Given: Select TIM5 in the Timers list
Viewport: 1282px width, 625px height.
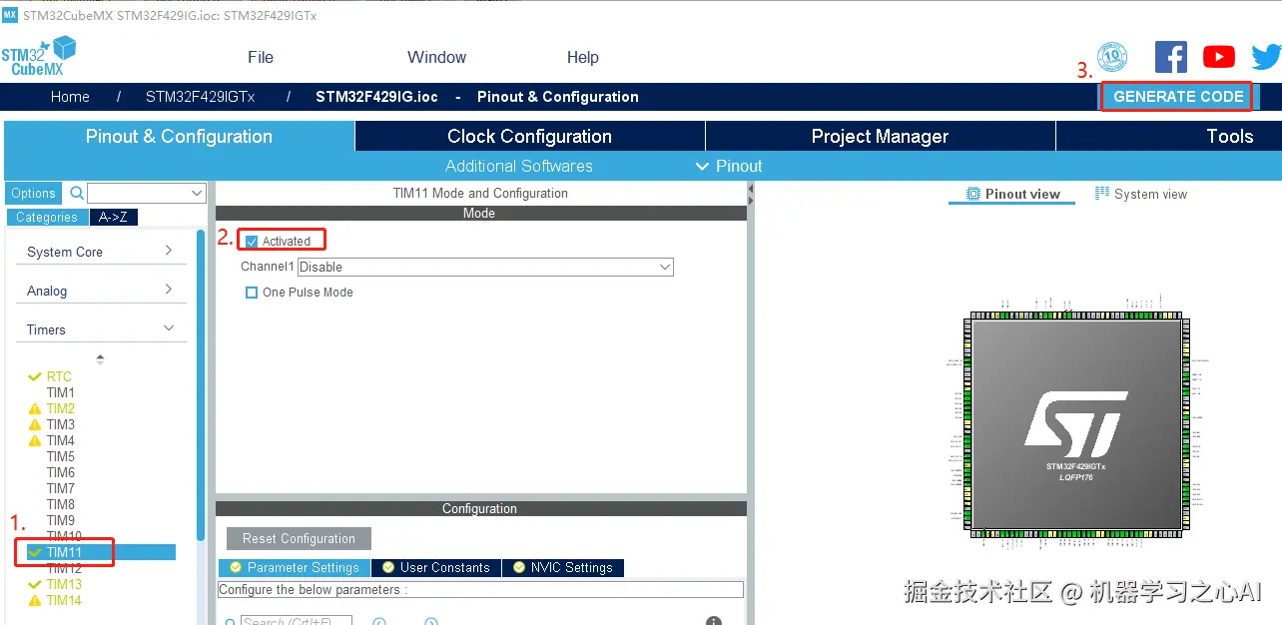Looking at the screenshot, I should (60, 456).
